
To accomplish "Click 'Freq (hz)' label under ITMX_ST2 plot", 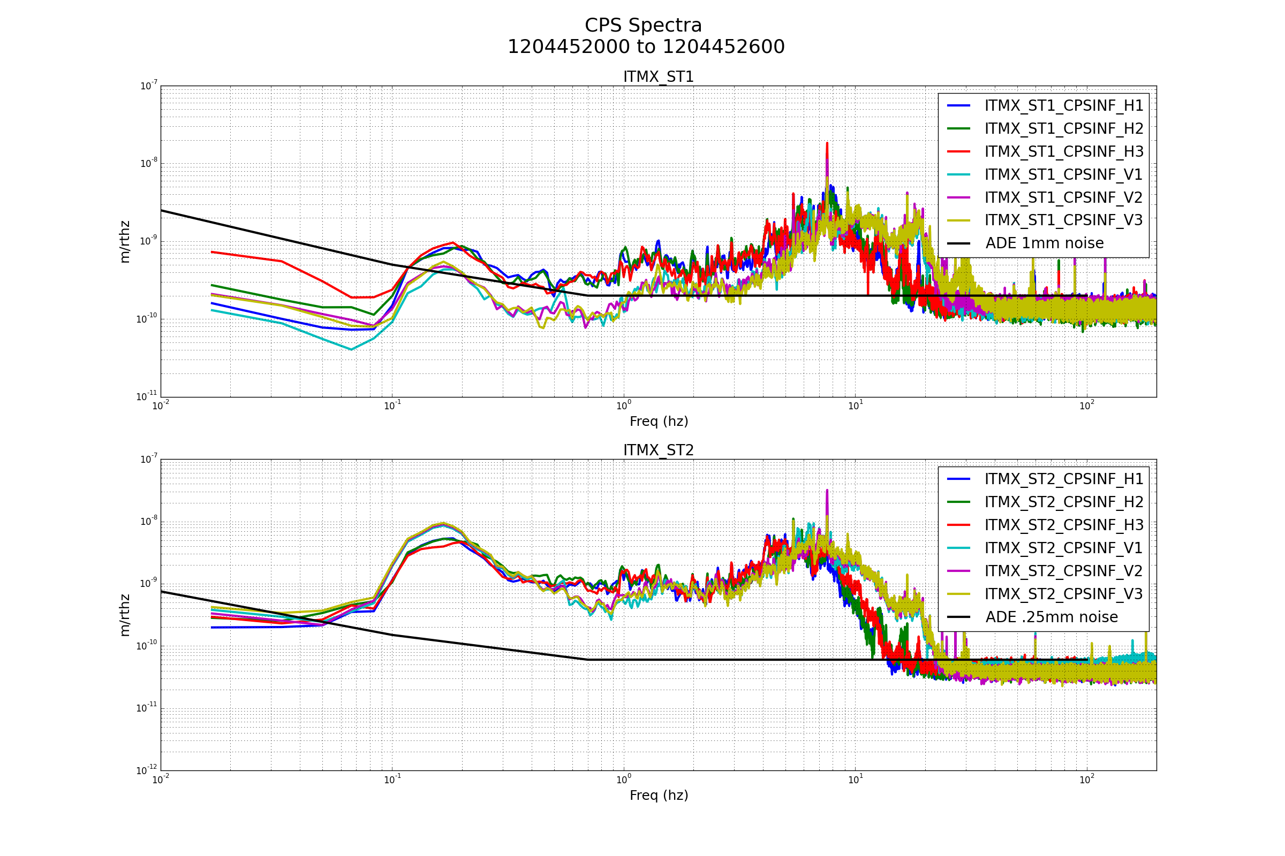I will (659, 796).
